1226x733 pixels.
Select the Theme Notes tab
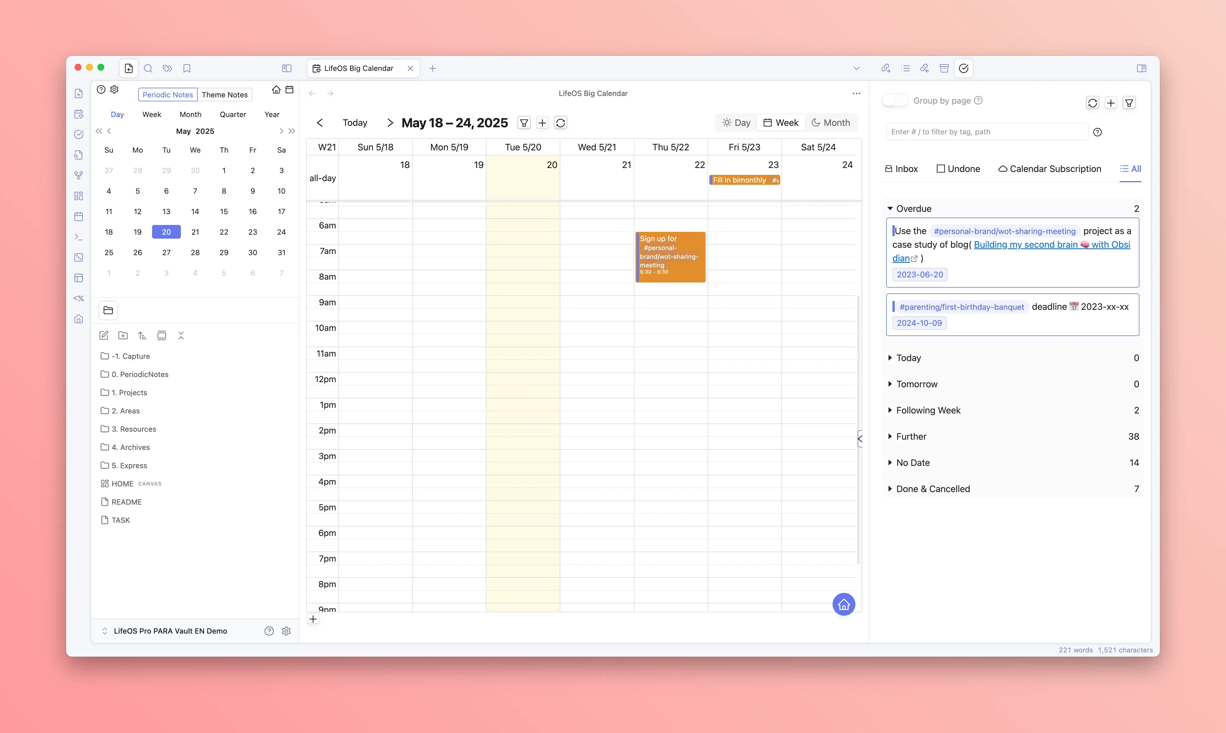click(224, 94)
